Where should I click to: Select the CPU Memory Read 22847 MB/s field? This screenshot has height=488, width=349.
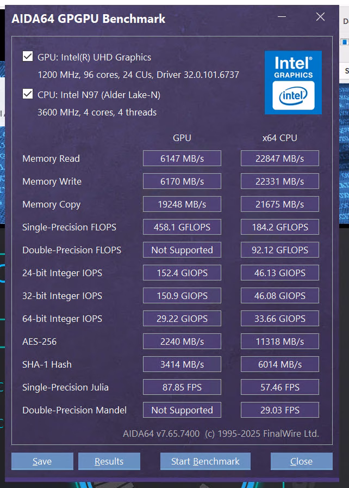(x=280, y=158)
